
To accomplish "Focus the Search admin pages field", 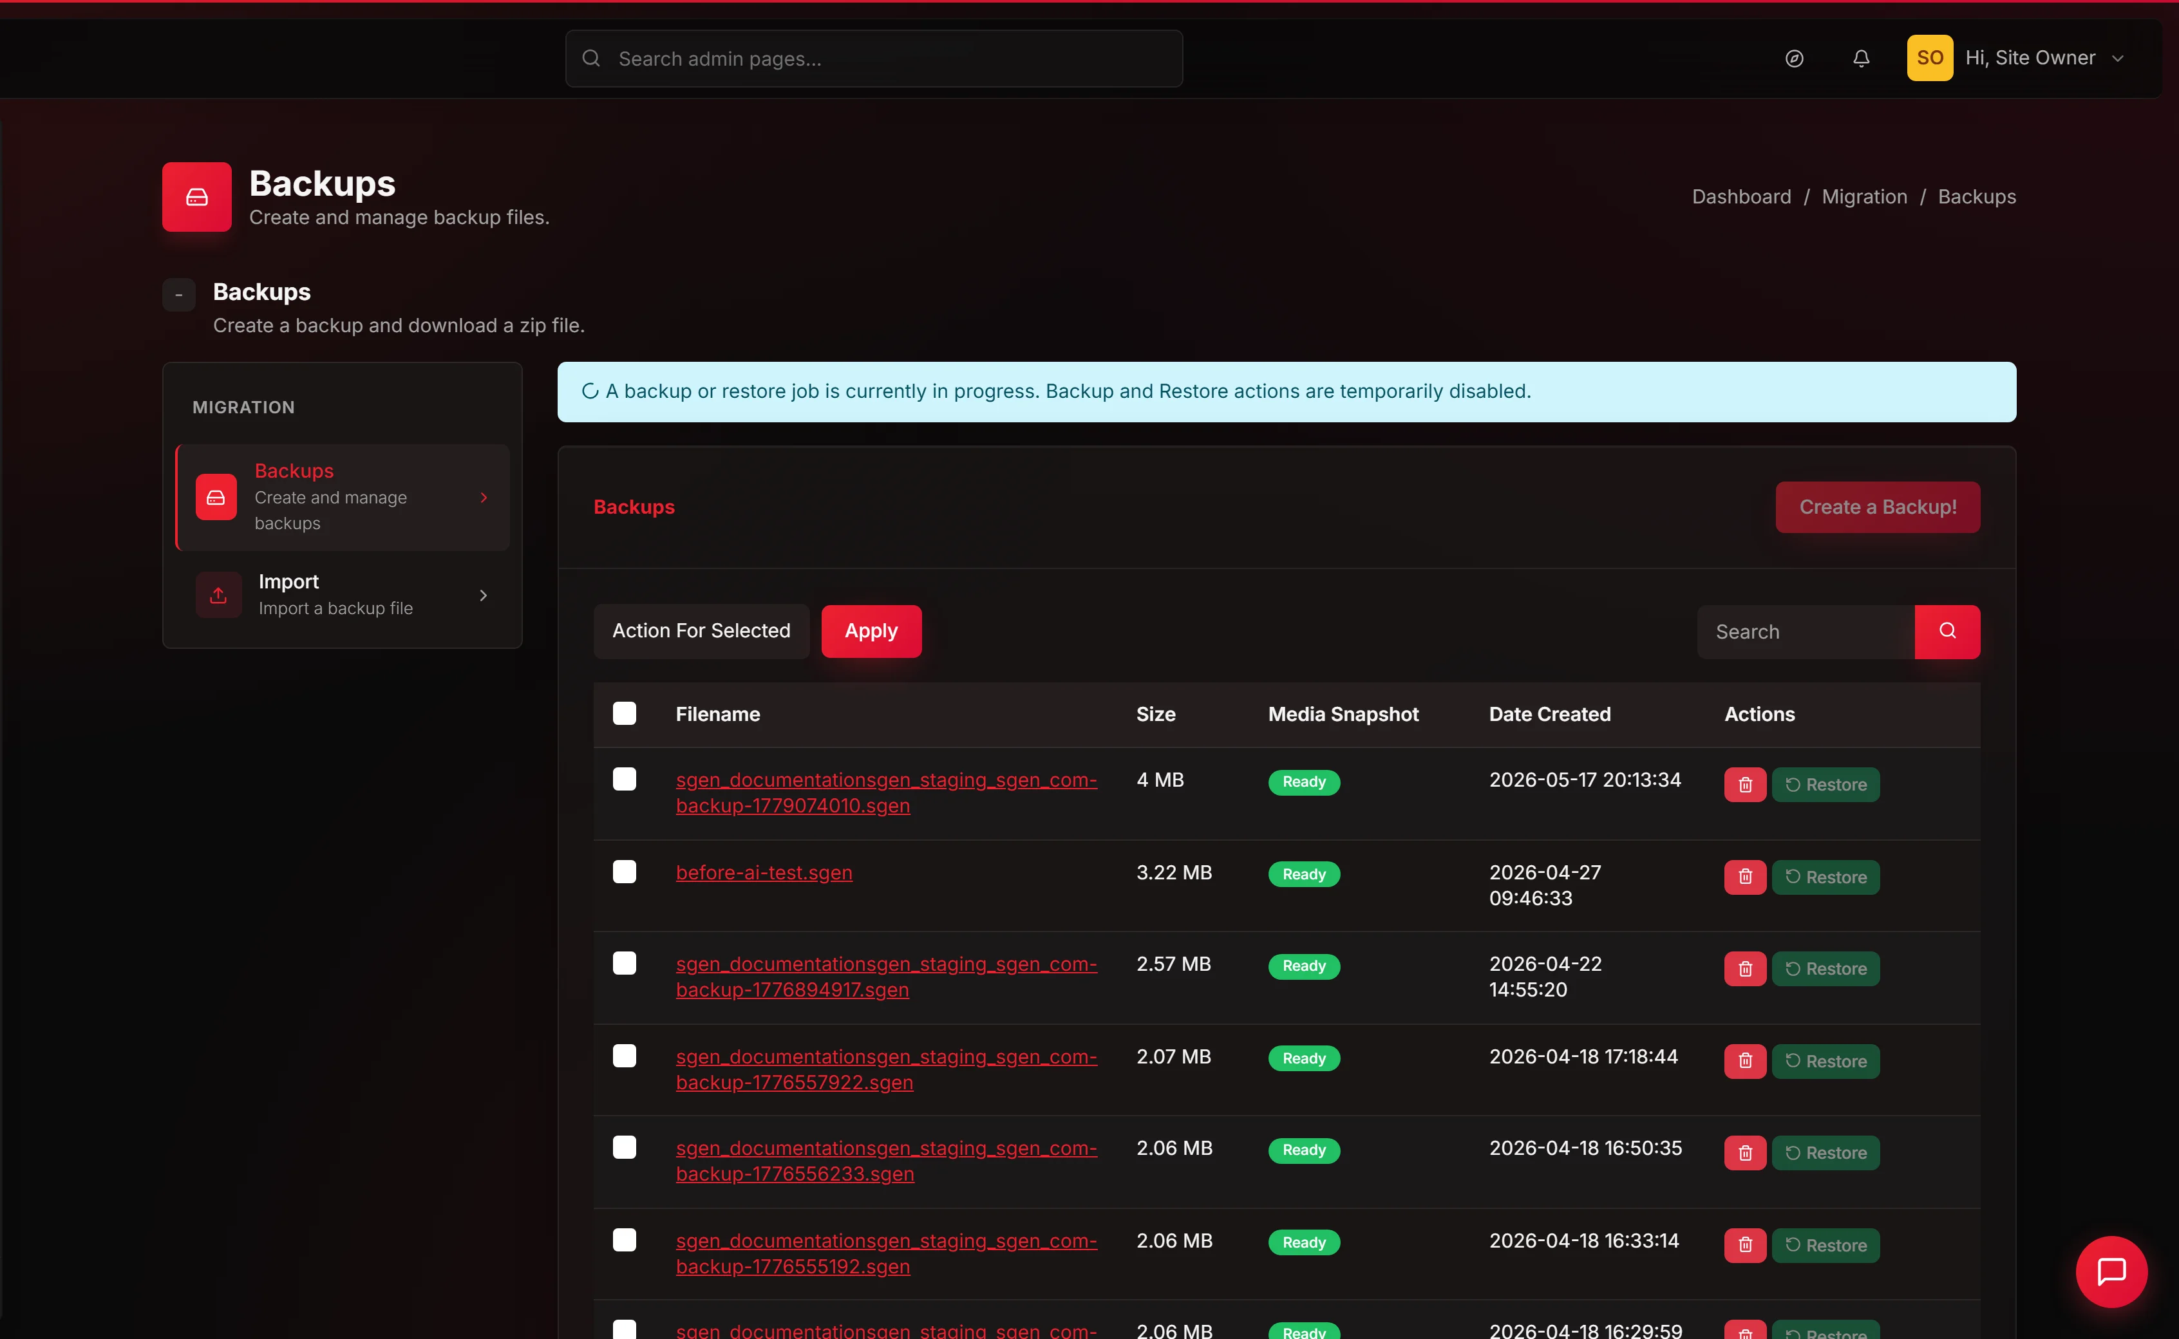I will 874,59.
